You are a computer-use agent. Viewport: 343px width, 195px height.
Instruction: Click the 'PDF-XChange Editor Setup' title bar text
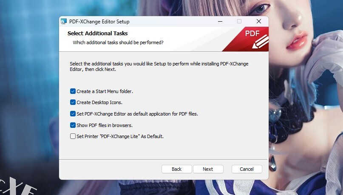(99, 22)
